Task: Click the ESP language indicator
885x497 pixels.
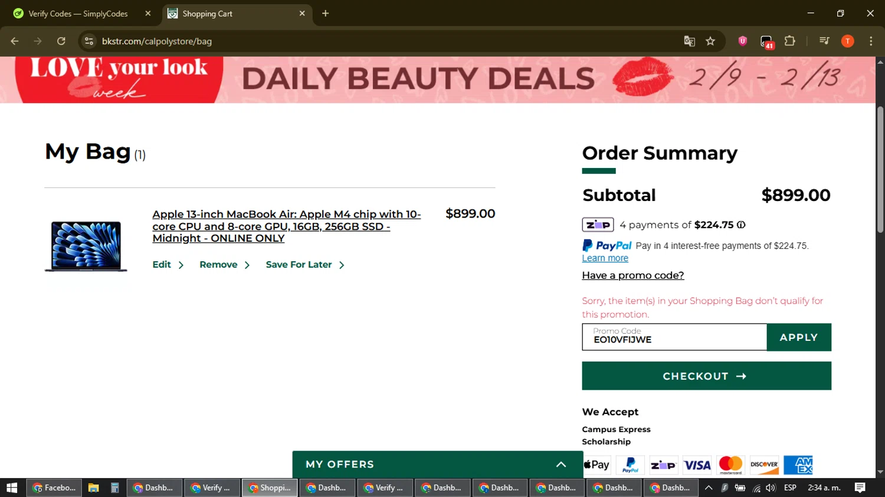Action: 790,488
